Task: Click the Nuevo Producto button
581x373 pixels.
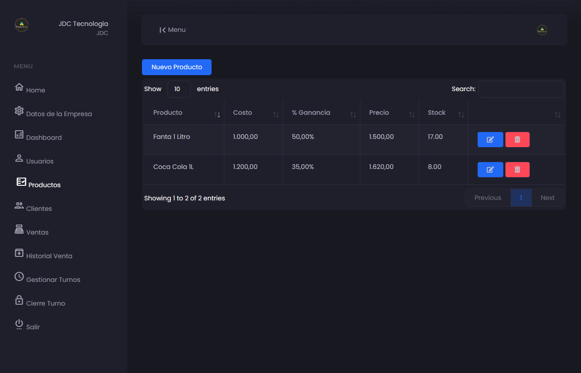Action: click(x=177, y=67)
